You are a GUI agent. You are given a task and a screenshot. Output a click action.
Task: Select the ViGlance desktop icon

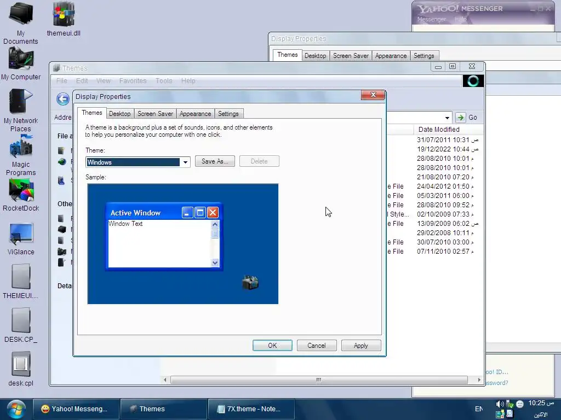tap(21, 238)
